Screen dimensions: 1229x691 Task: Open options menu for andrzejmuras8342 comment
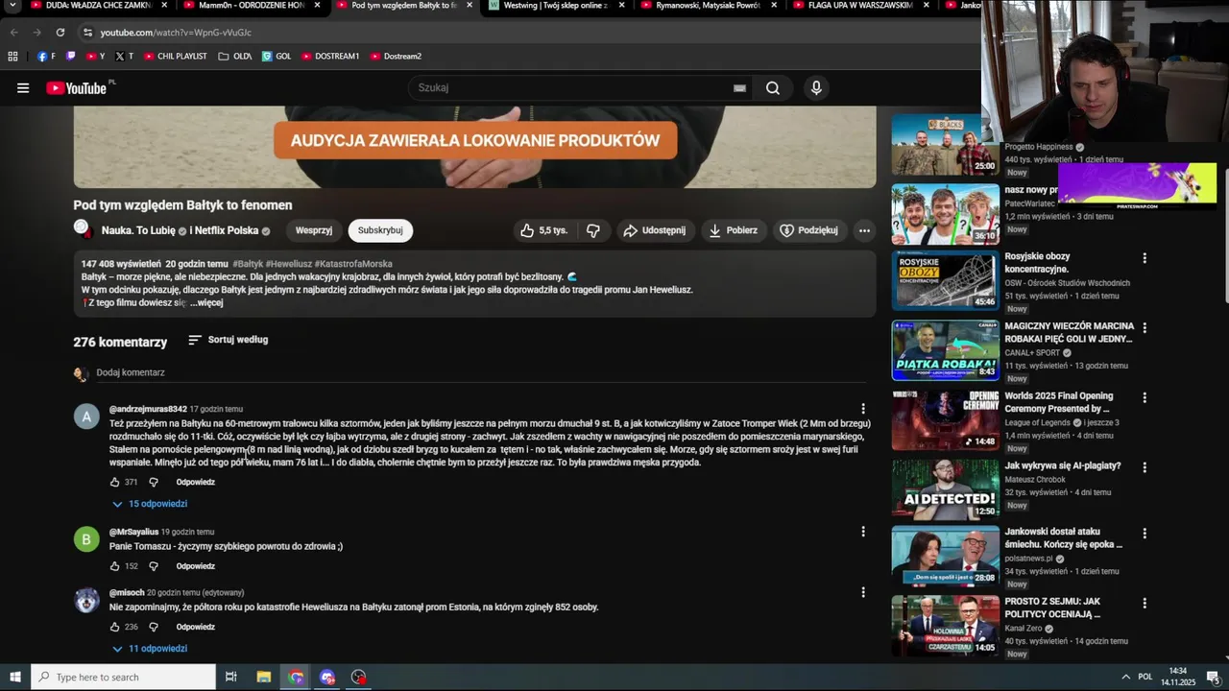click(x=863, y=409)
